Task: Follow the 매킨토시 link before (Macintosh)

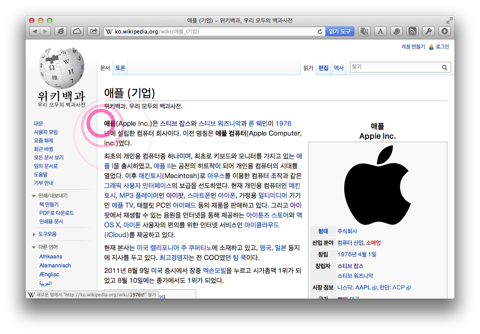Action: pyautogui.click(x=150, y=176)
